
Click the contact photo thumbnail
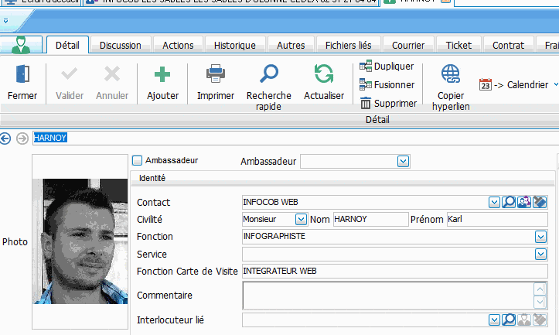click(x=74, y=241)
